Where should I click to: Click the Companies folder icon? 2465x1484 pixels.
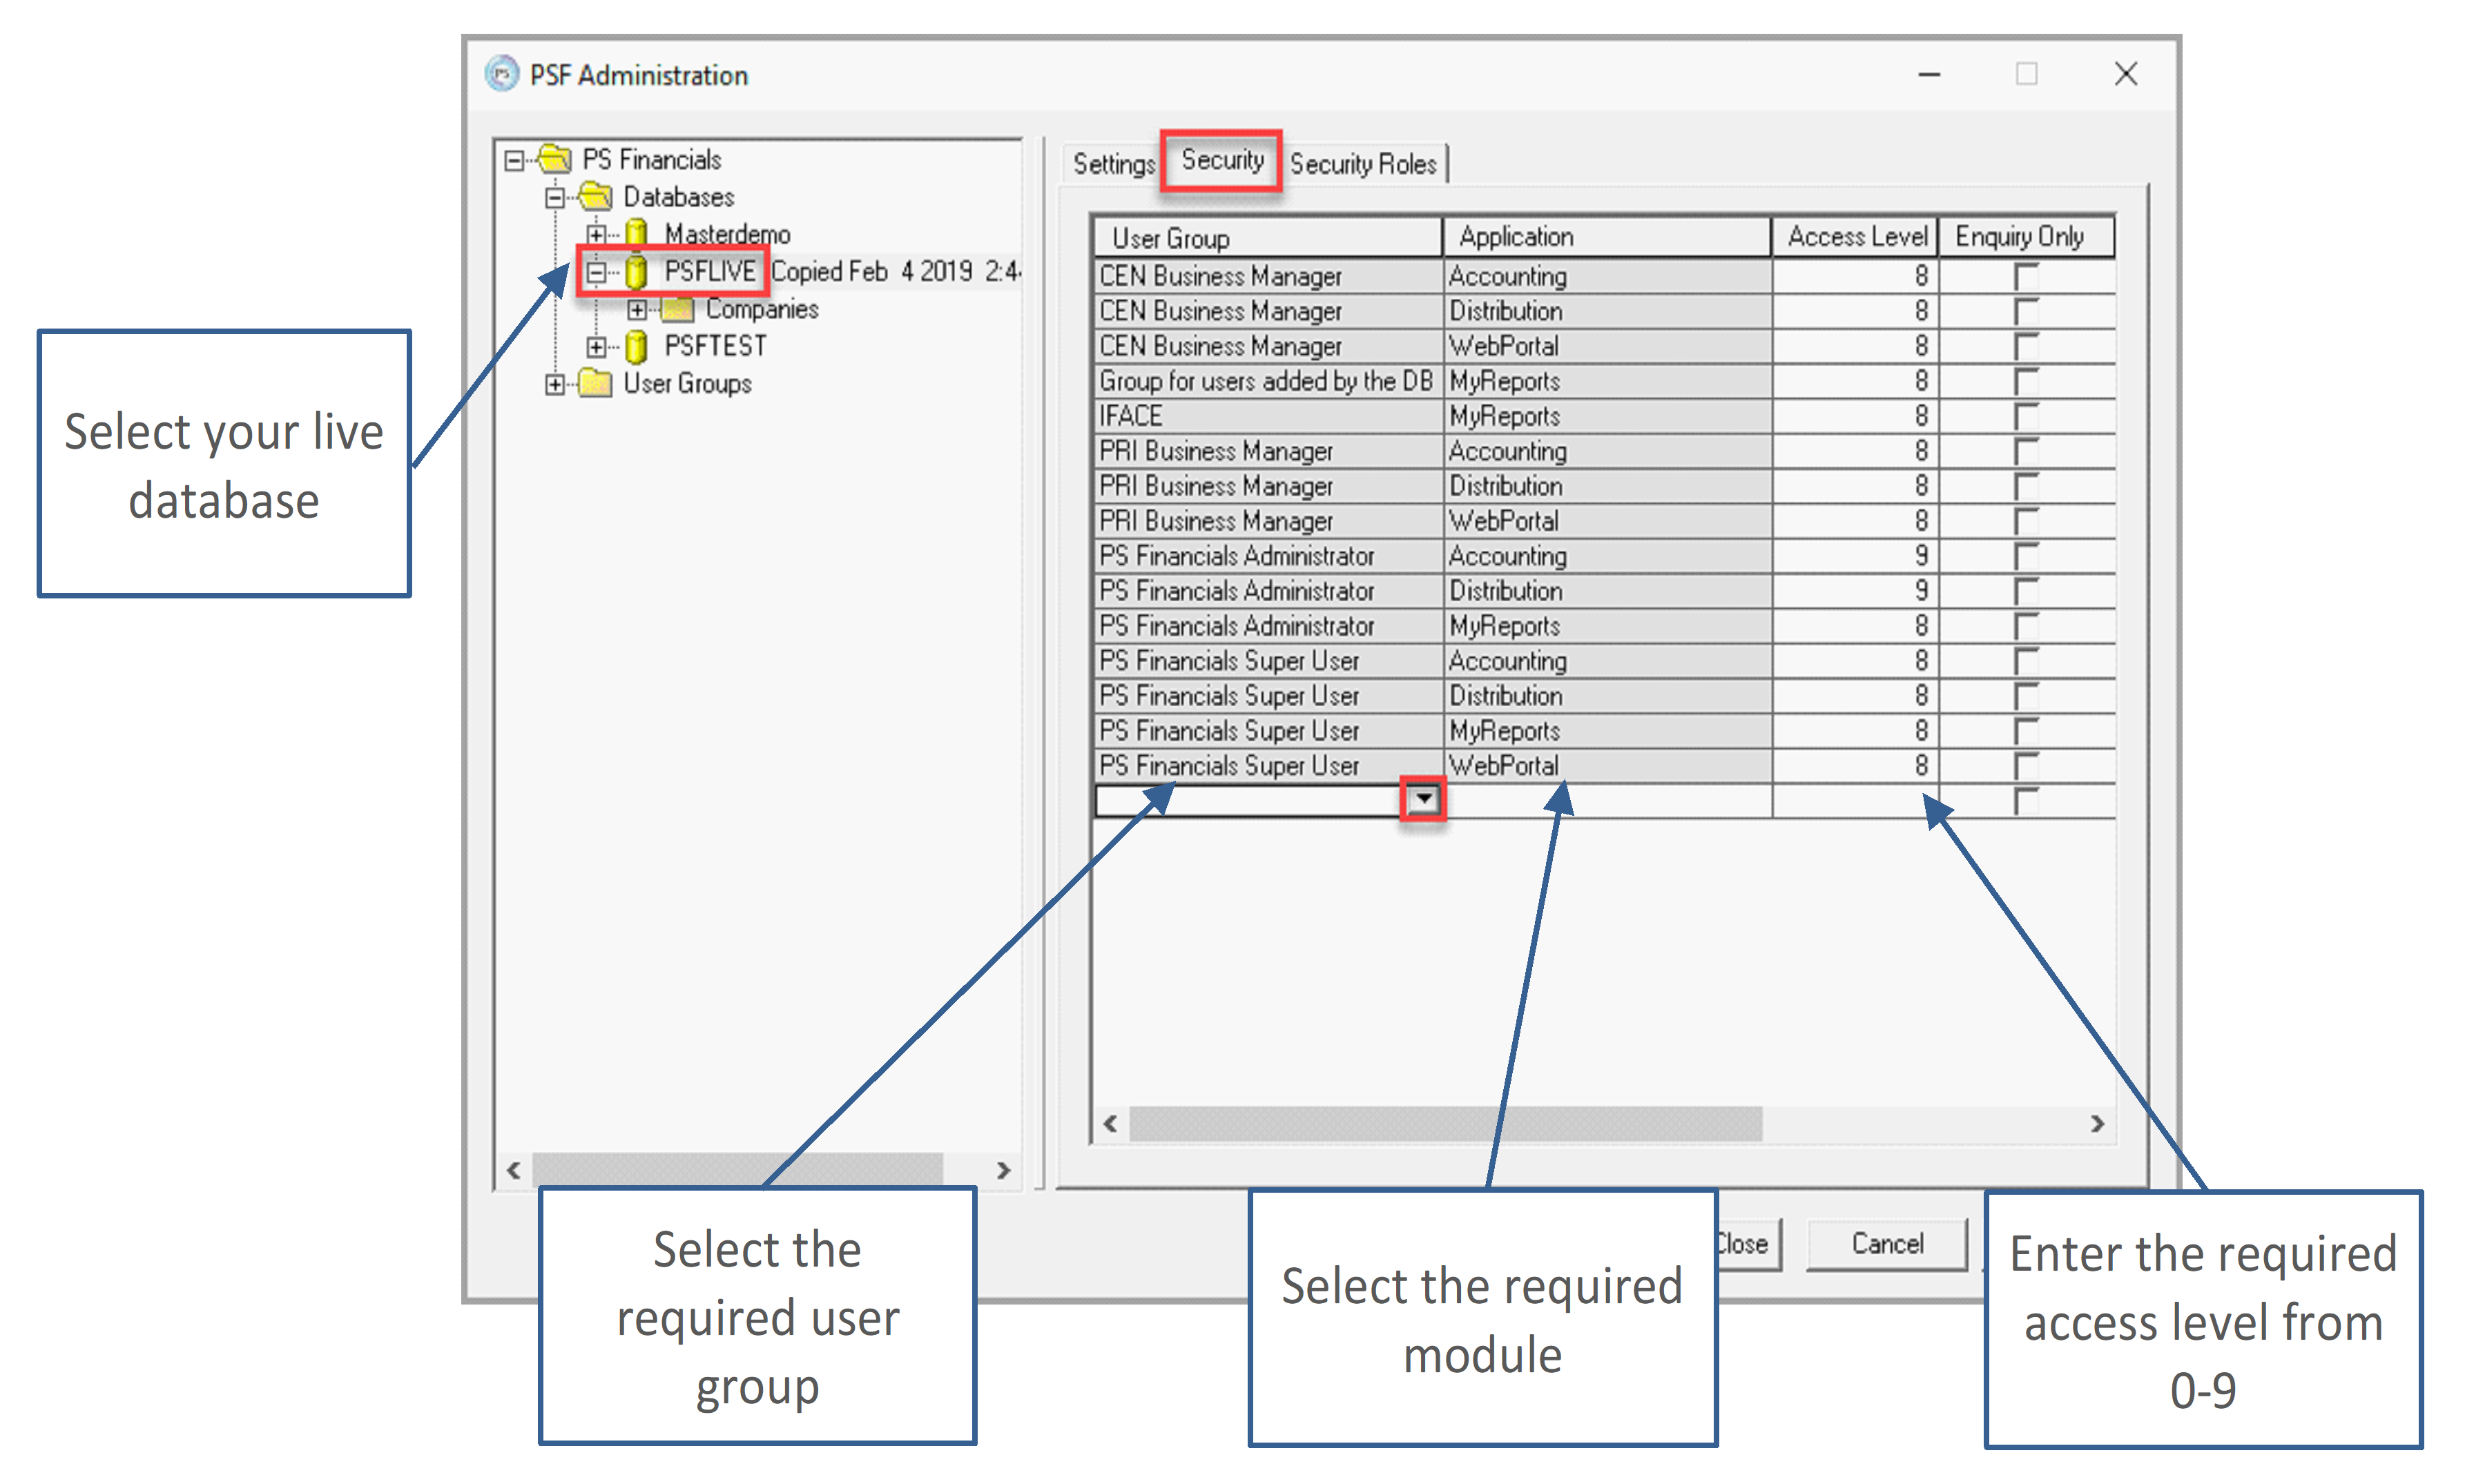677,309
